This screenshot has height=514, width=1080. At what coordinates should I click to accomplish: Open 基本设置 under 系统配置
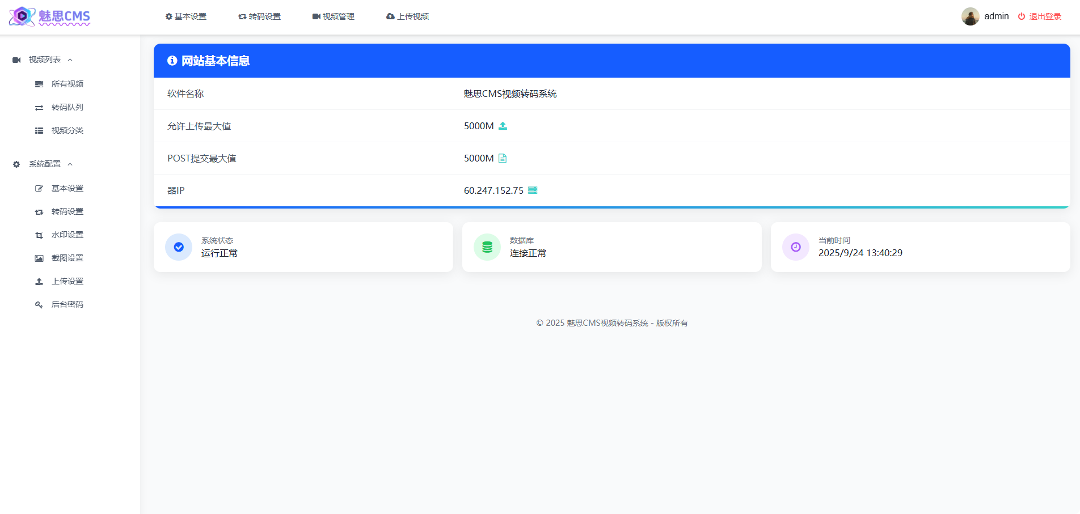point(67,188)
